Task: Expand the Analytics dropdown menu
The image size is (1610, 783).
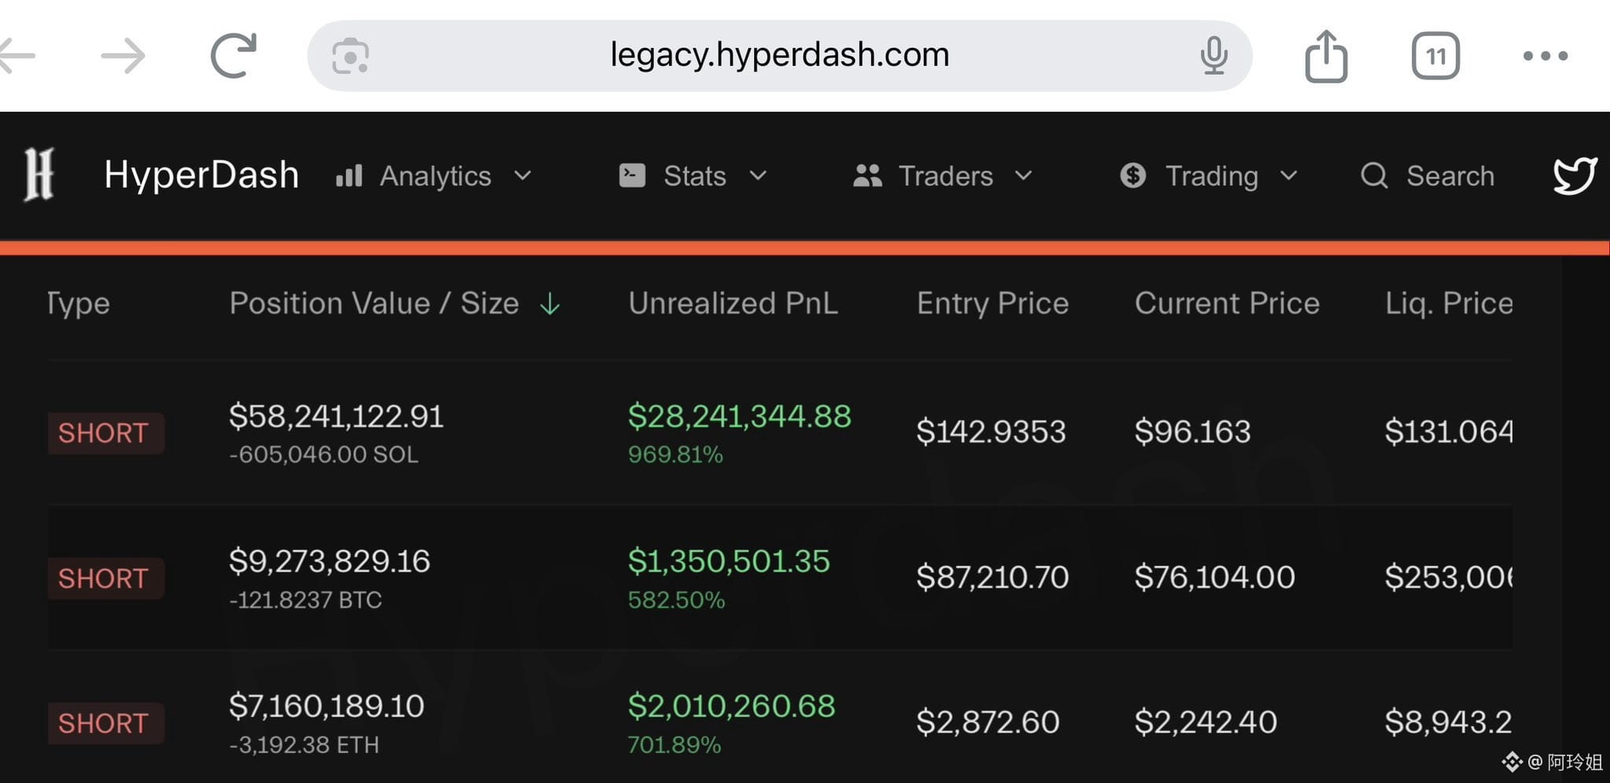Action: point(434,175)
